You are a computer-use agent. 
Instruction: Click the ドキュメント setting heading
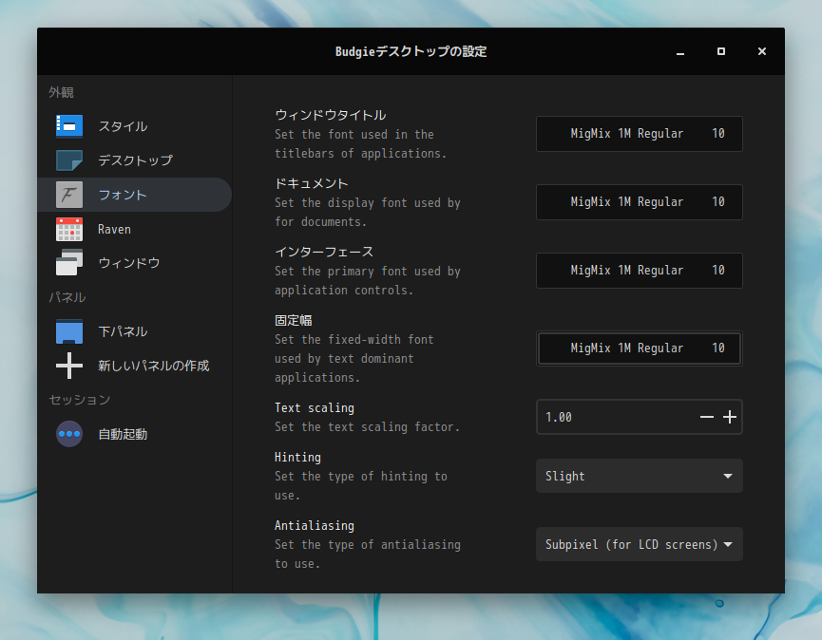[312, 183]
